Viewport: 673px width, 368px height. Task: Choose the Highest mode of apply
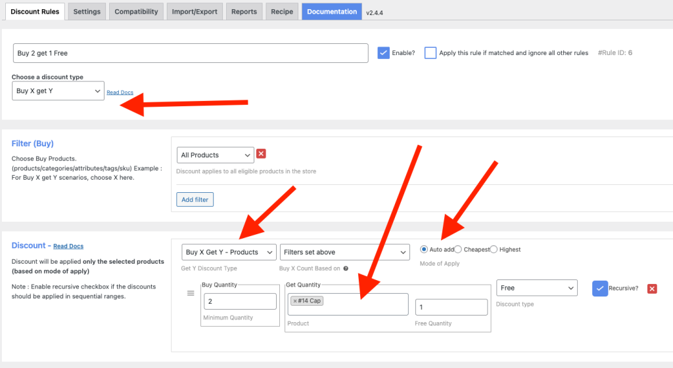tap(494, 249)
